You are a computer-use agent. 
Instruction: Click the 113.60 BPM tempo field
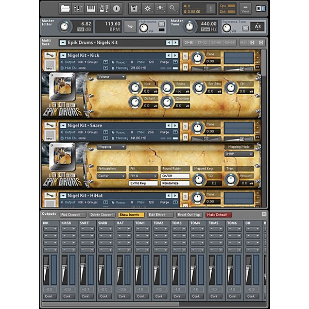[109, 27]
